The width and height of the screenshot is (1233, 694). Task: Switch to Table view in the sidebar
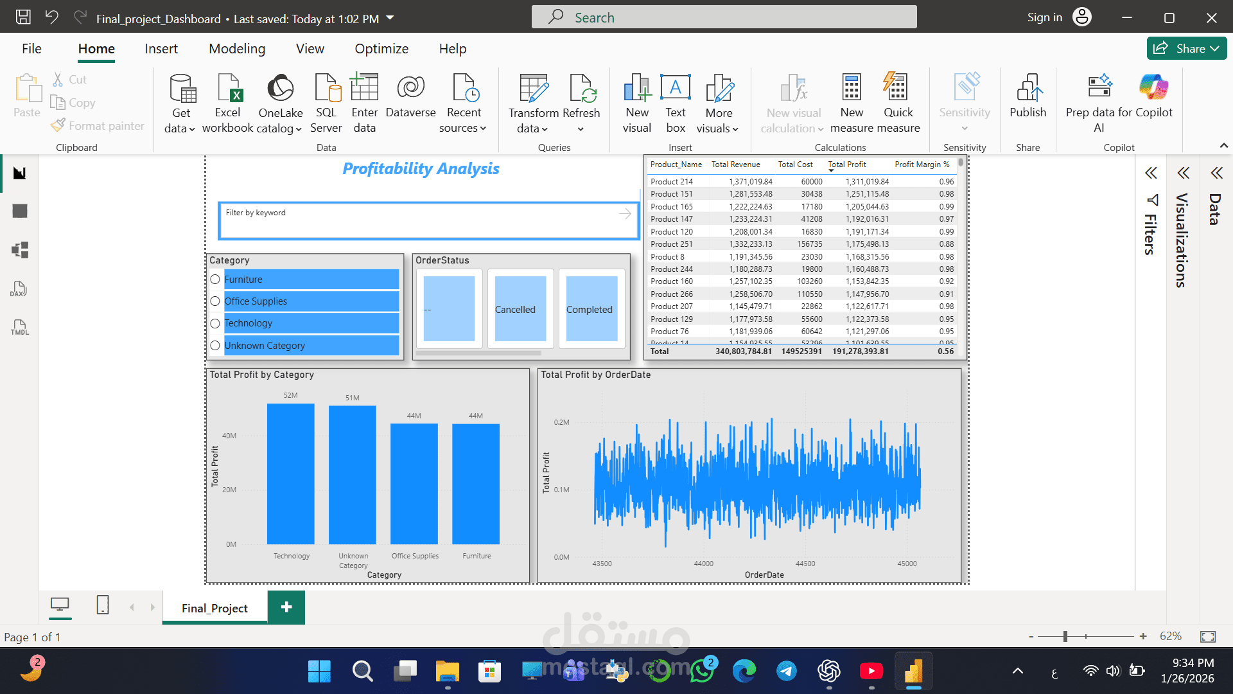(x=20, y=211)
